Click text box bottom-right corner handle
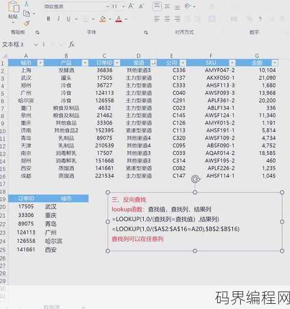The image size is (290, 309). [282, 251]
